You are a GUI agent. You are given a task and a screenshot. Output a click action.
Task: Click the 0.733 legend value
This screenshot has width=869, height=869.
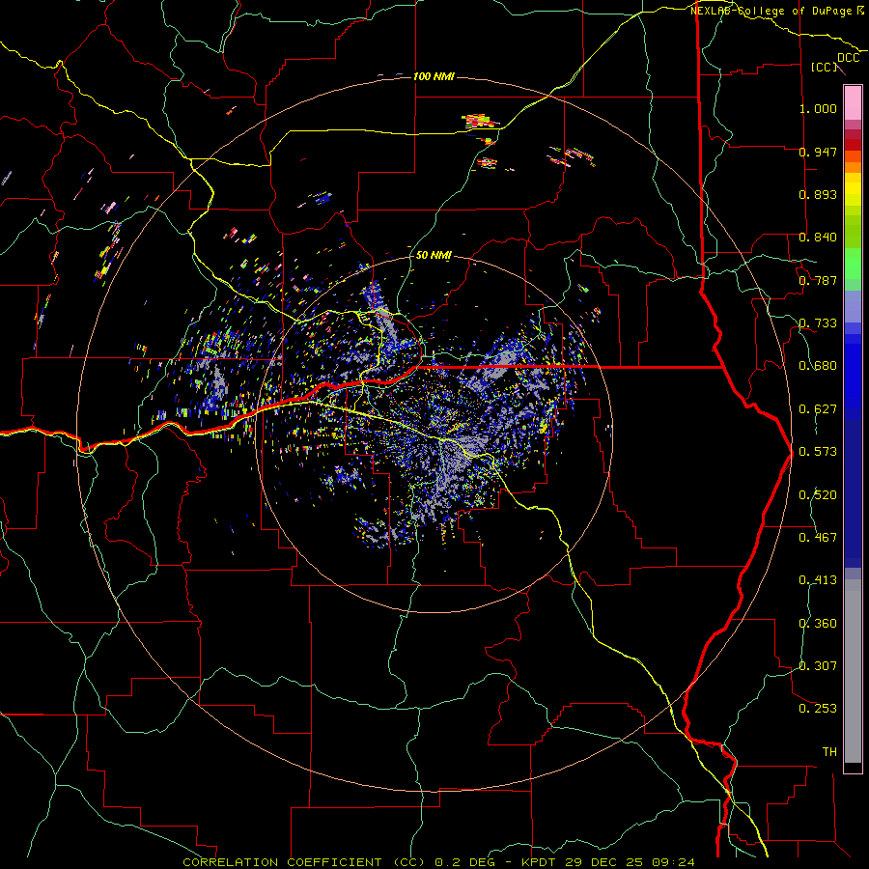pos(818,323)
